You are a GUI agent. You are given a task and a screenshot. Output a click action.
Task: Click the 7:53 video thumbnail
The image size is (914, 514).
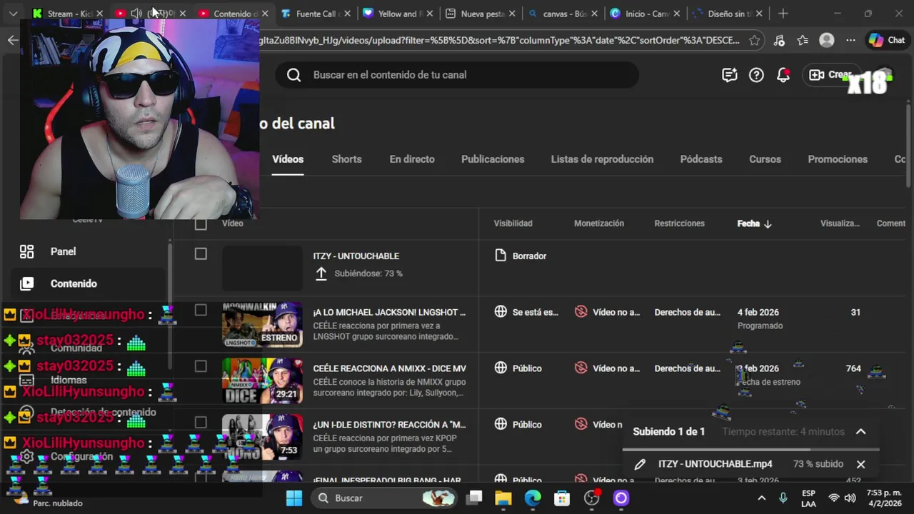pyautogui.click(x=262, y=437)
